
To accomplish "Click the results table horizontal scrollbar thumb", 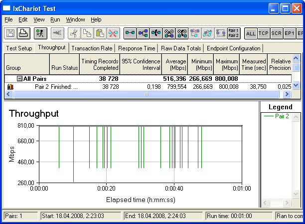I will tap(147, 94).
